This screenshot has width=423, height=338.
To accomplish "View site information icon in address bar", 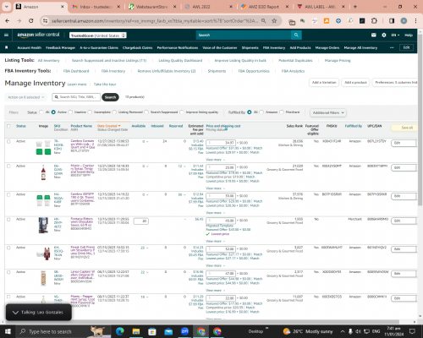I will point(45,21).
